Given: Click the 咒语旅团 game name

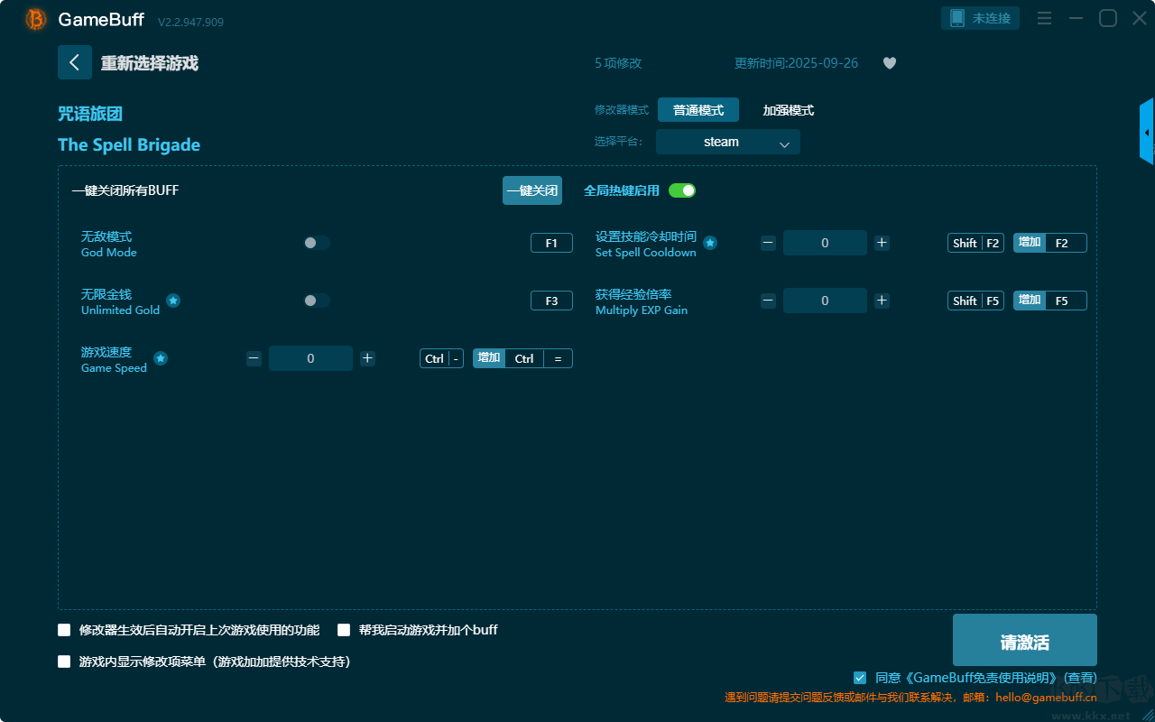Looking at the screenshot, I should [90, 114].
